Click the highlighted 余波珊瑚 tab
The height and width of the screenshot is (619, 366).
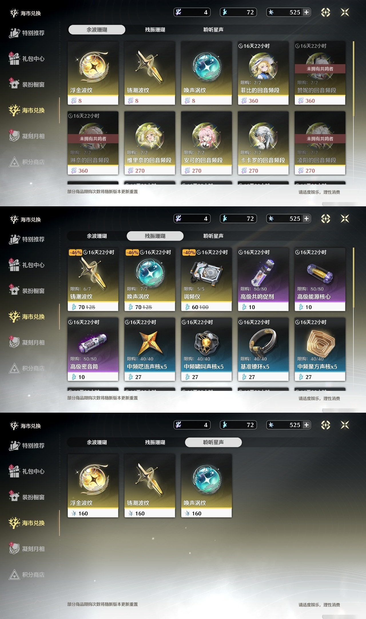coord(97,30)
